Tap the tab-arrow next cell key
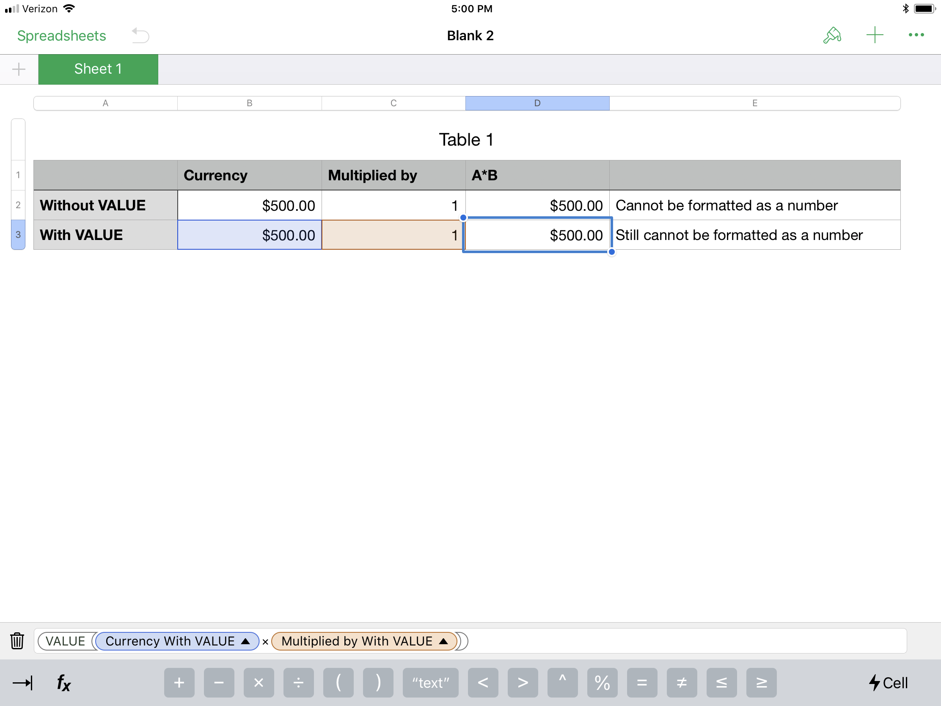Screen dimensions: 941x706 tap(22, 683)
